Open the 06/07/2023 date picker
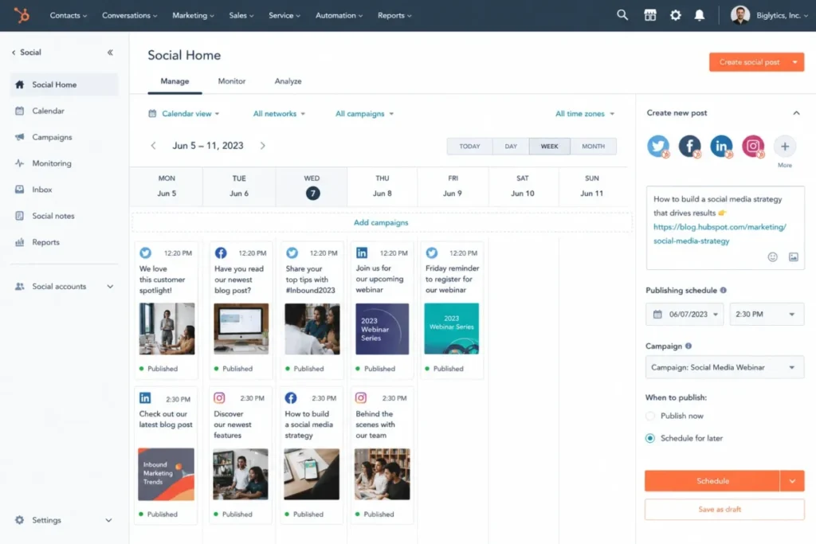Screen dimensions: 816x544 (x=685, y=314)
